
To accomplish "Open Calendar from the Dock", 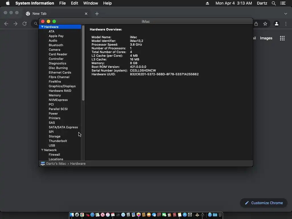I will coord(113,215).
